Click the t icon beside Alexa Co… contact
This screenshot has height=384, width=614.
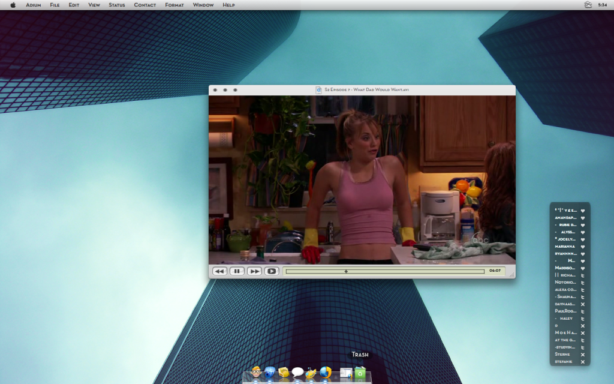click(x=583, y=290)
